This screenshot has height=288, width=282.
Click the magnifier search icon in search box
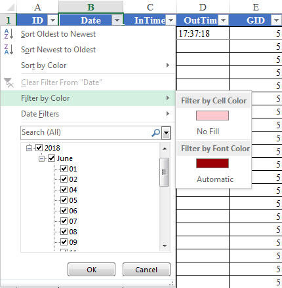pos(155,132)
